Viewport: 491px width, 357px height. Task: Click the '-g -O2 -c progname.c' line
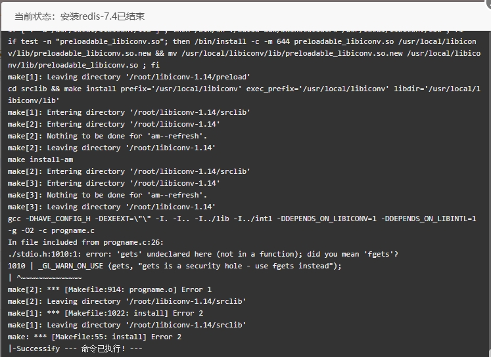51,231
